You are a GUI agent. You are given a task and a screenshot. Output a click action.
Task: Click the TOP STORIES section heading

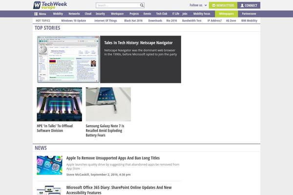pos(47,28)
